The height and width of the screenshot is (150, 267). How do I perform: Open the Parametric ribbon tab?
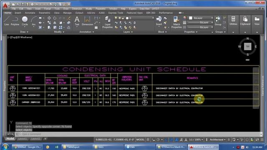45,13
